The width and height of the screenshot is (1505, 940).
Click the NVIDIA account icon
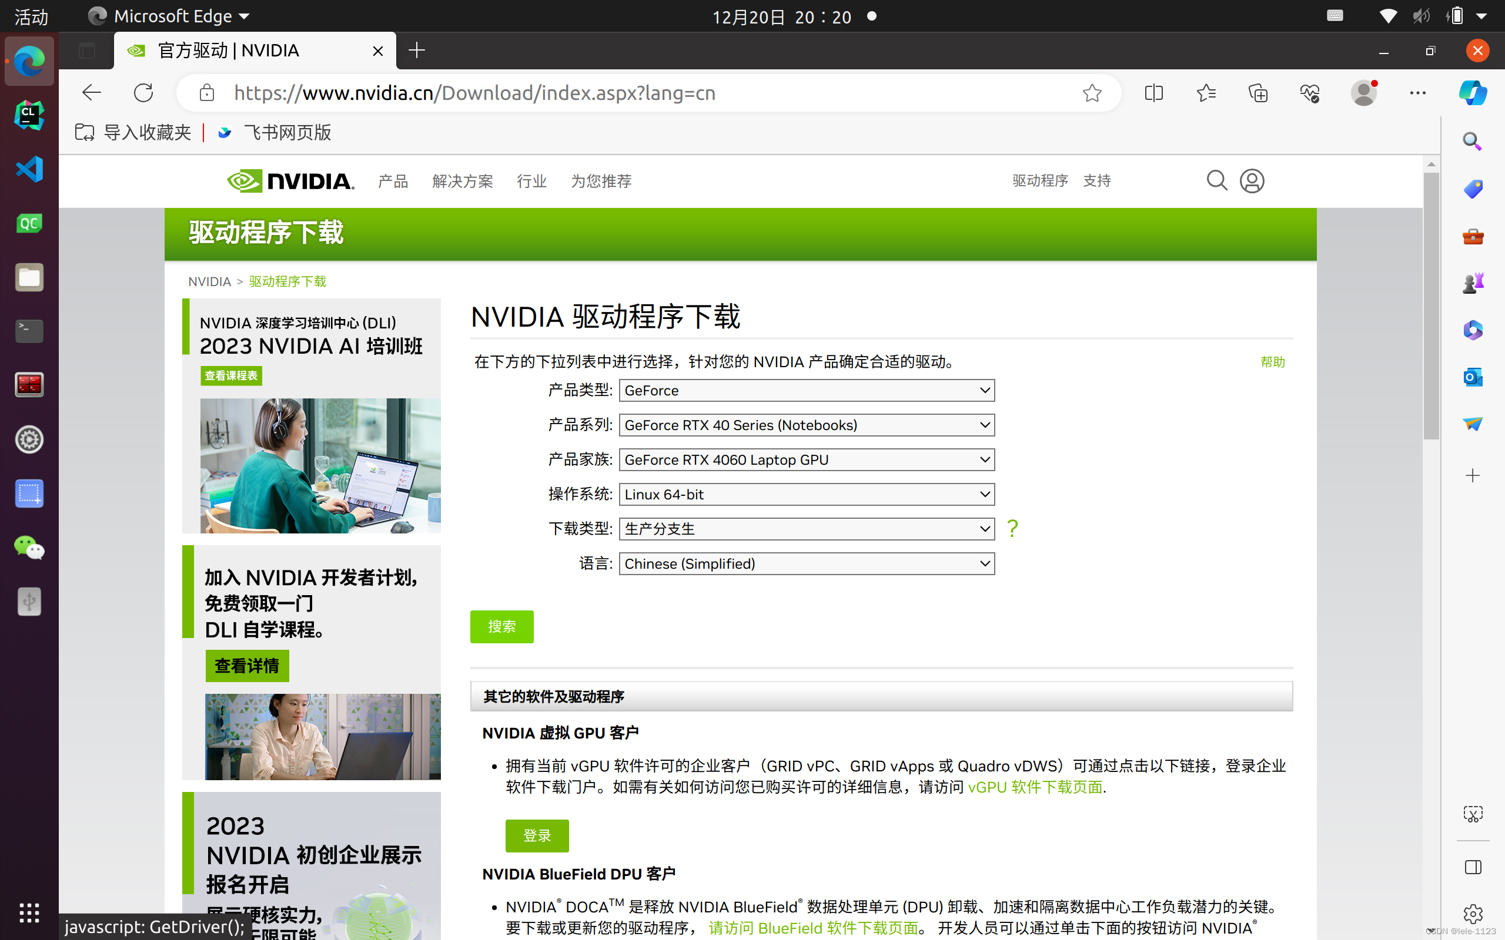tap(1252, 181)
